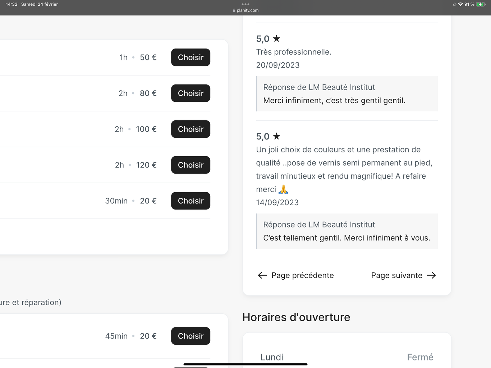The image size is (491, 368).
Task: Click the Lundi opening hours row
Action: [347, 357]
